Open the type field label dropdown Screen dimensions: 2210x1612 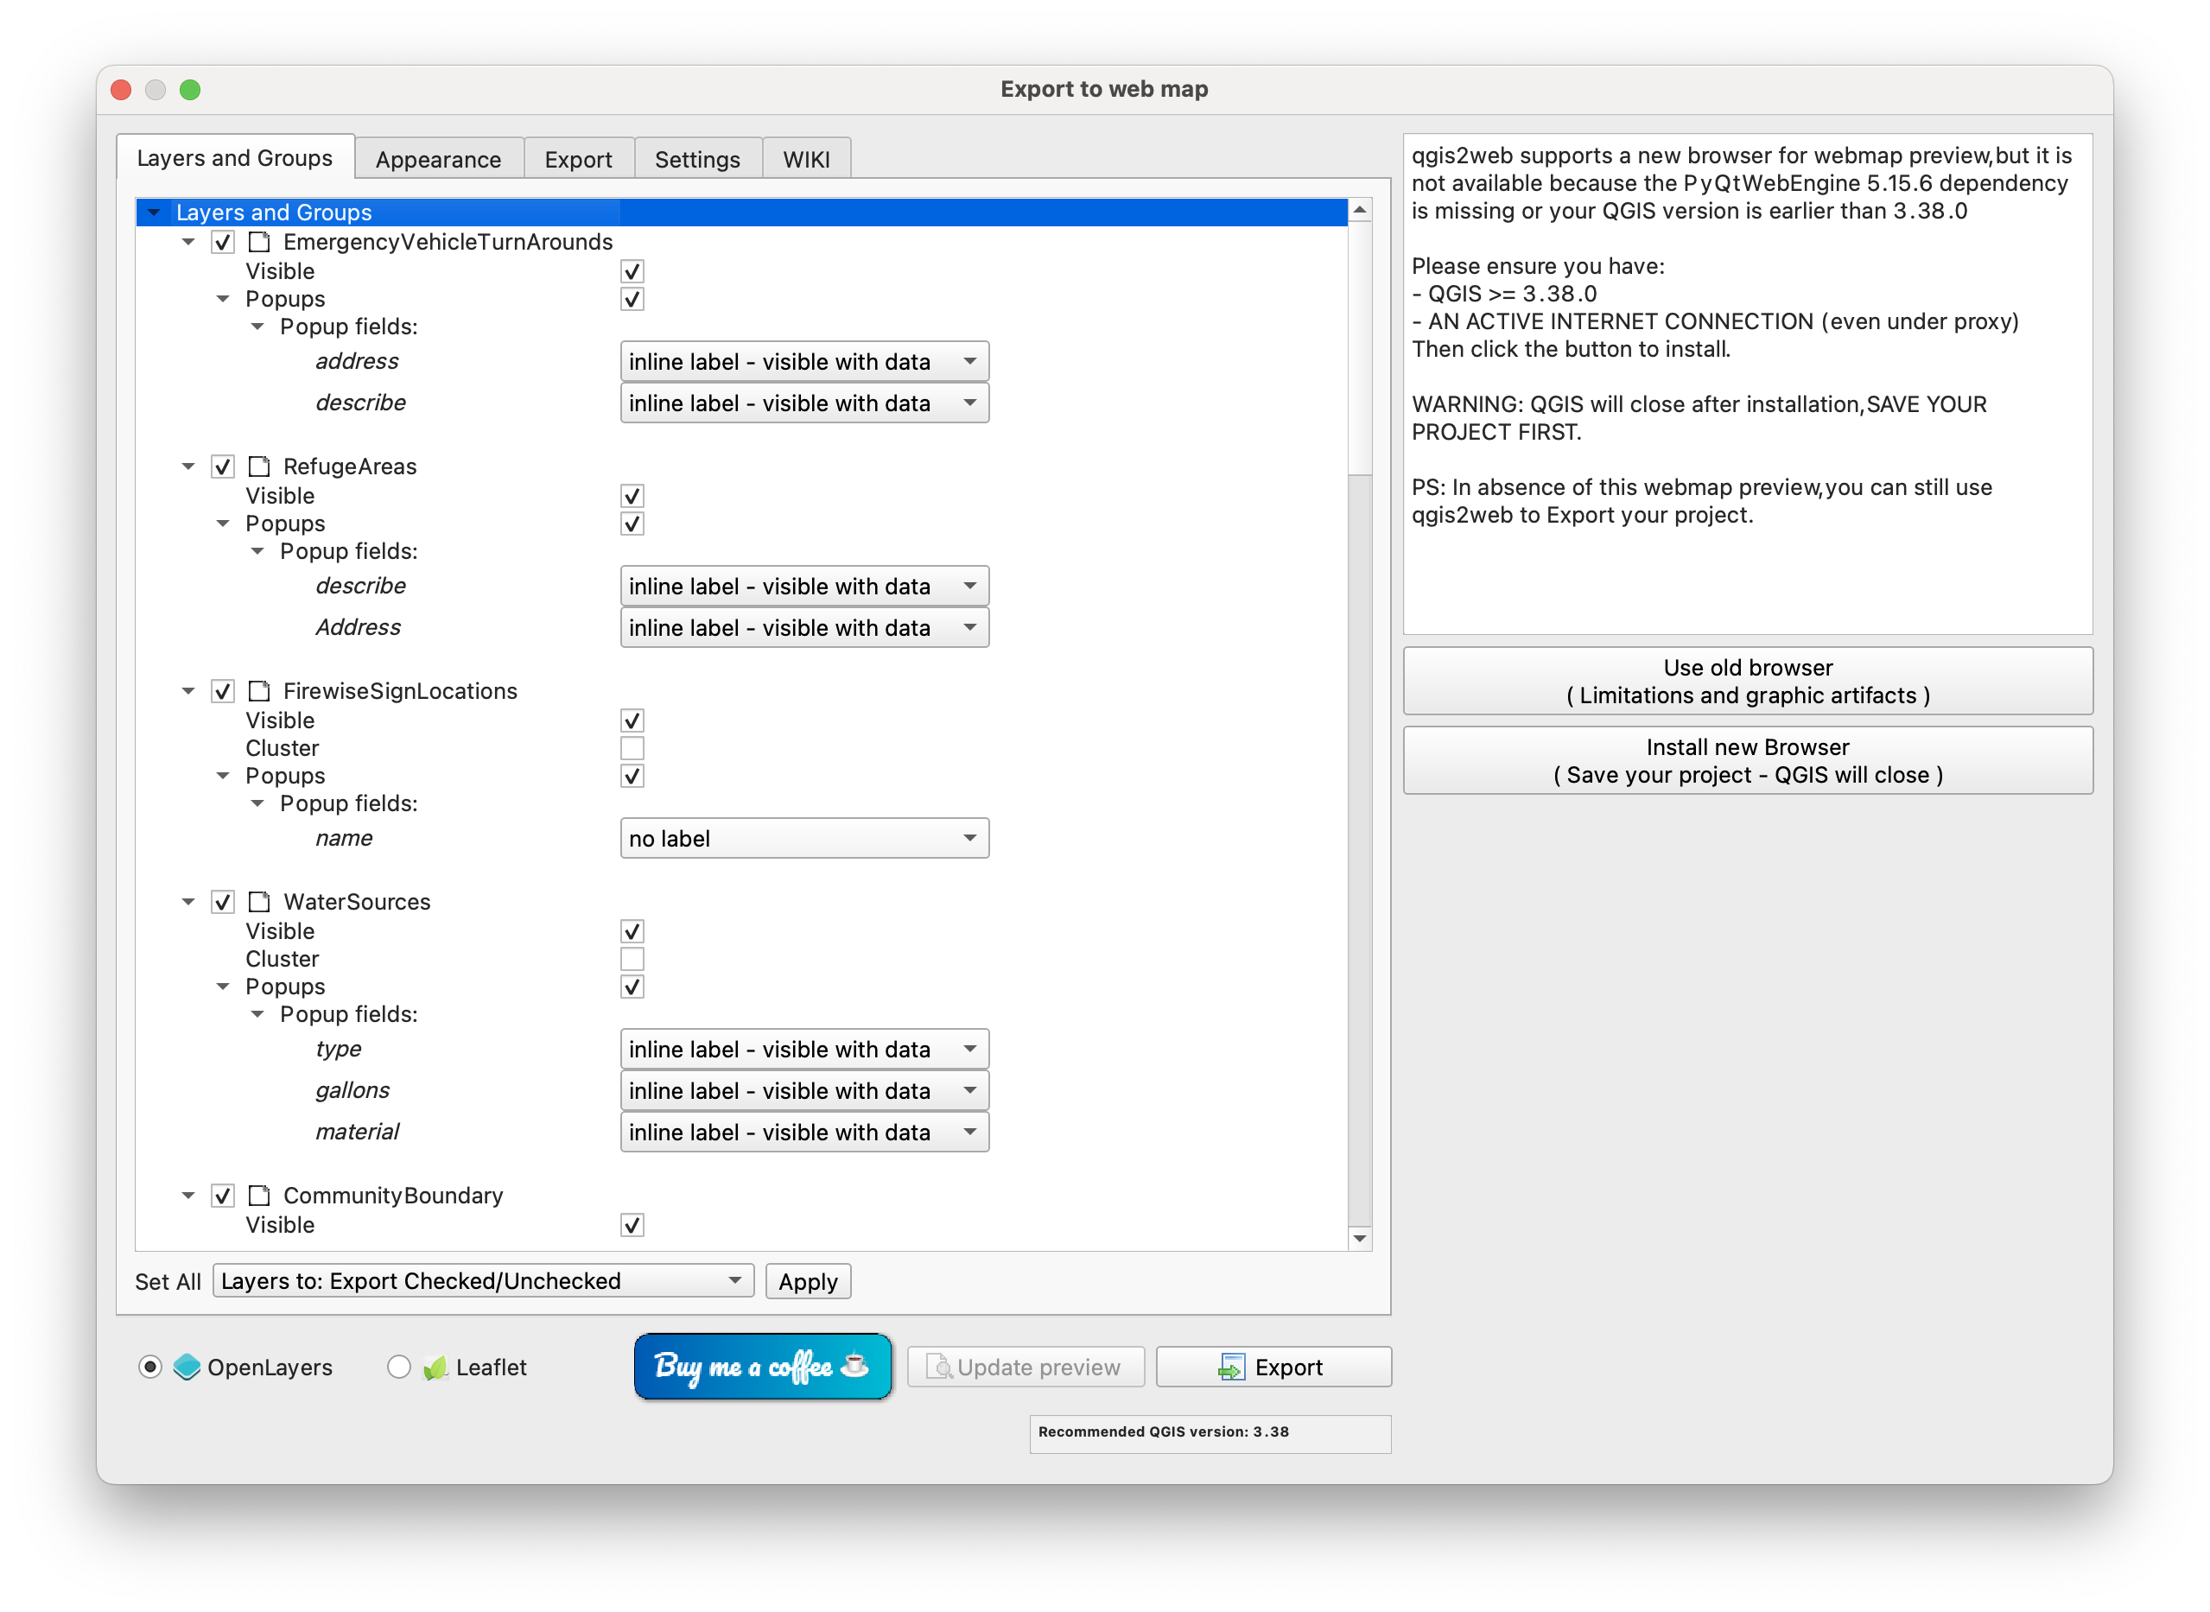tap(805, 1049)
